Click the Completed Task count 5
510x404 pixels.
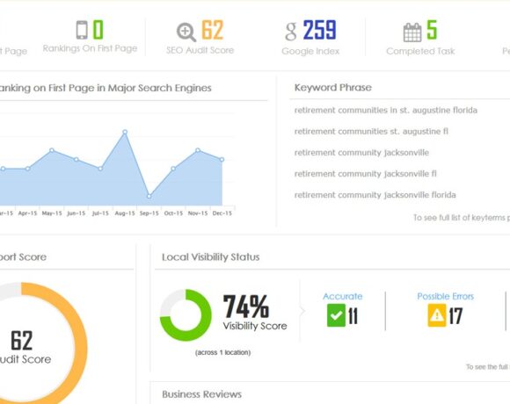[x=432, y=30]
